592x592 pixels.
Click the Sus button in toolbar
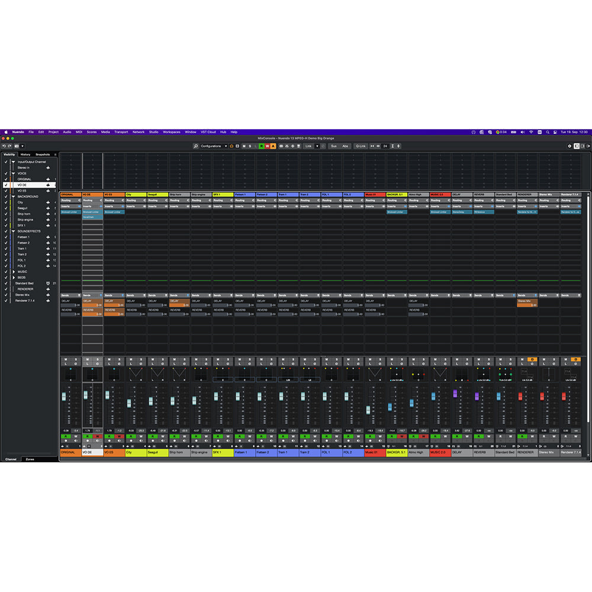(334, 146)
